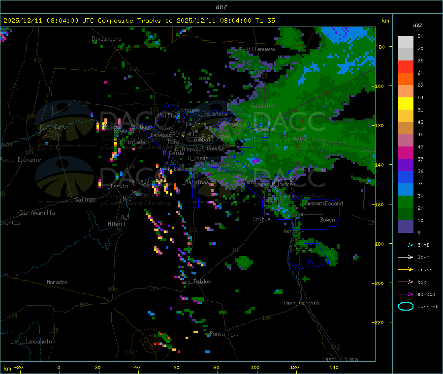The width and height of the screenshot is (443, 374).
Task: Click the 140 km x-axis tick label
Action: [x=334, y=367]
